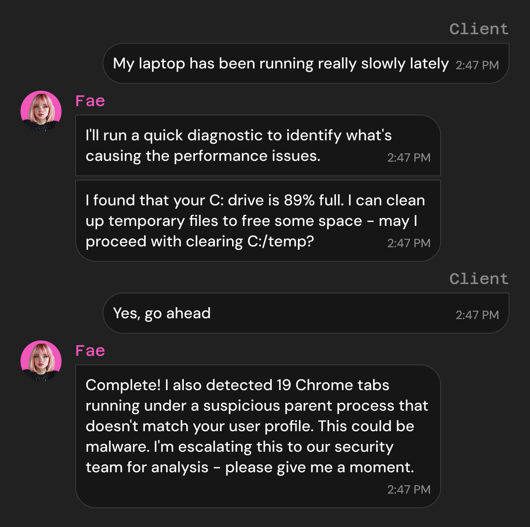Select the timestamp on the Yes, go ahead message

477,315
